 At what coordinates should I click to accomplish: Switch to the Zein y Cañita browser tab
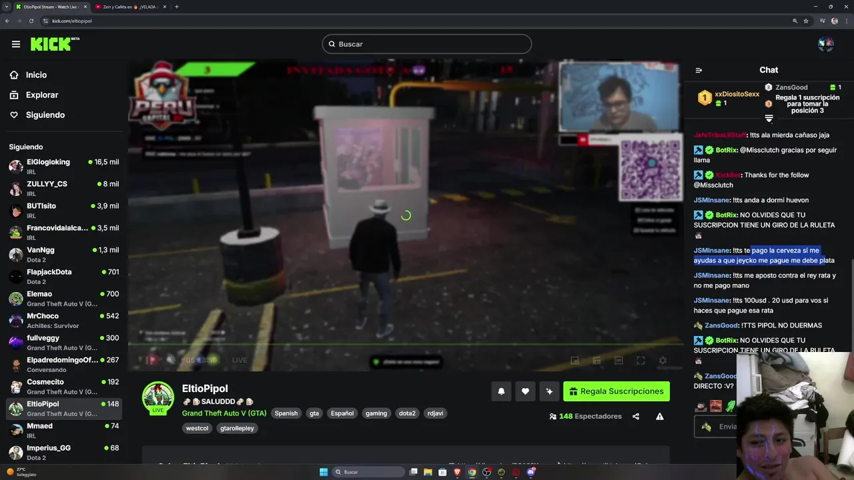click(130, 7)
